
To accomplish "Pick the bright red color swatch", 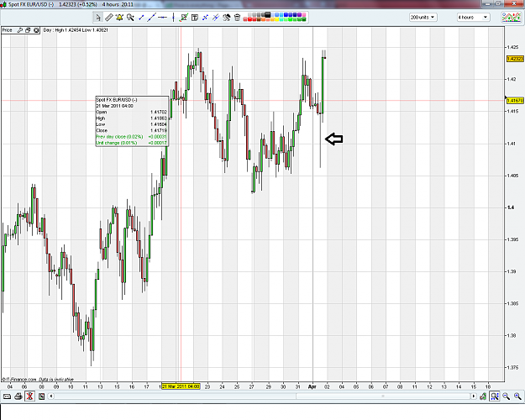I will point(249,19).
